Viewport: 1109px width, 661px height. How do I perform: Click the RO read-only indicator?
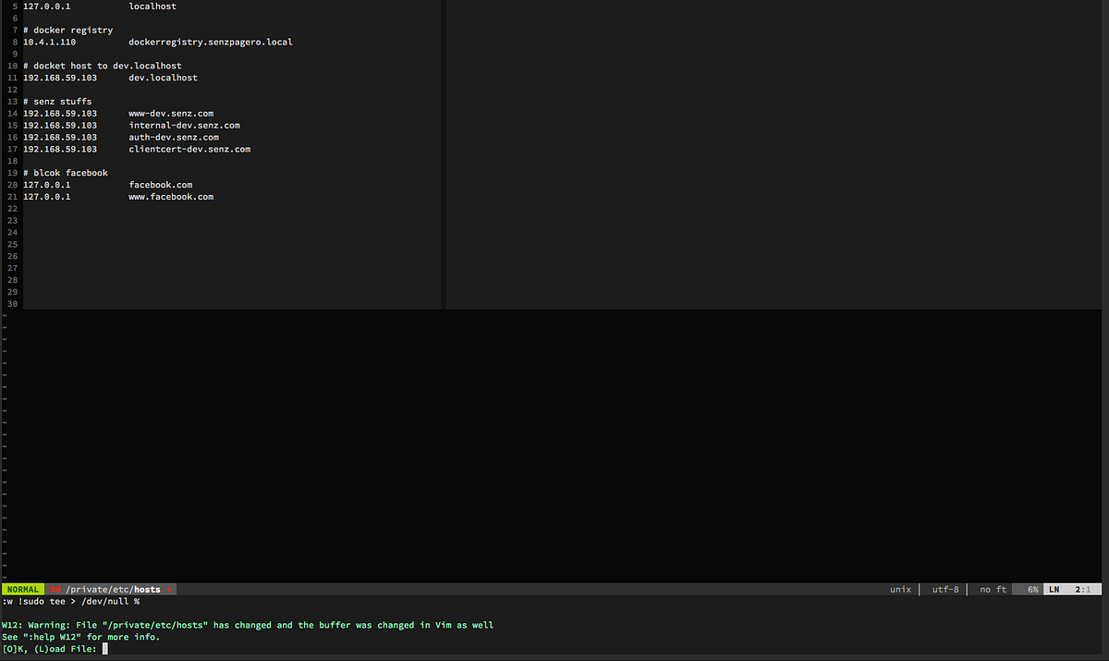[55, 589]
